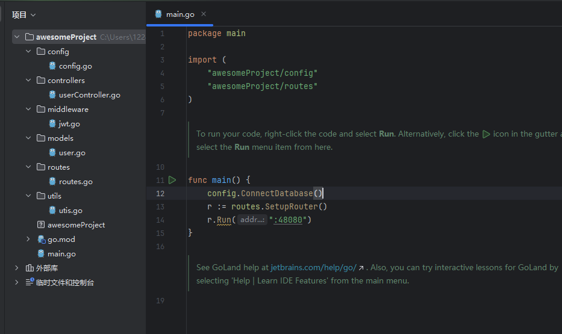
Task: Click the awesomeProject unknown file type icon
Action: [41, 225]
